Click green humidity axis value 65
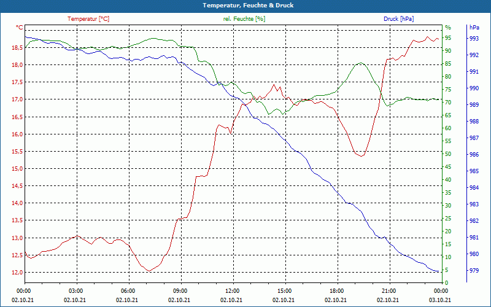 pos(448,115)
